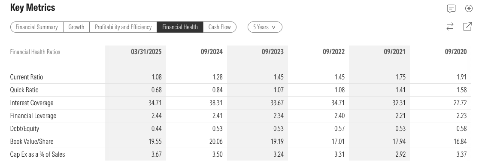The width and height of the screenshot is (482, 167).
Task: Click the swap arrows icon
Action: click(x=450, y=27)
